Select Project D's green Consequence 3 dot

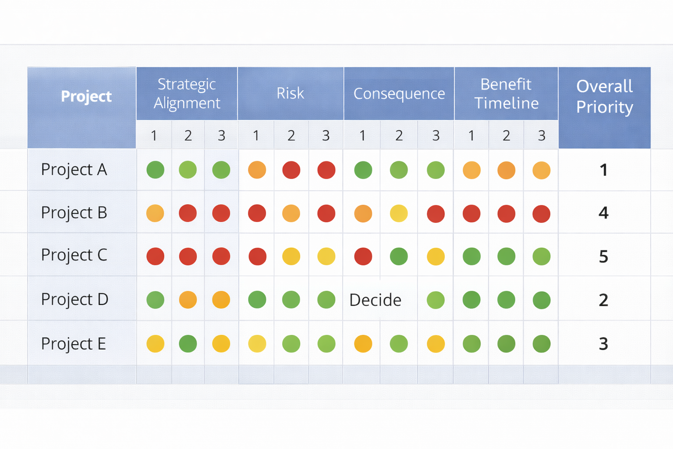point(436,300)
